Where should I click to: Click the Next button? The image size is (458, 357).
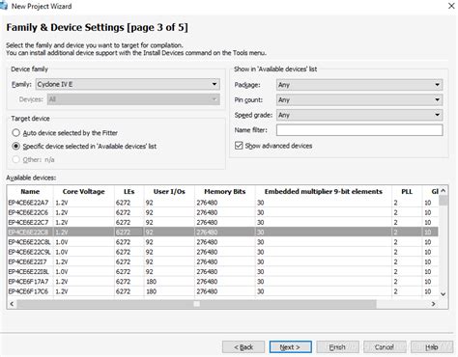tap(290, 347)
